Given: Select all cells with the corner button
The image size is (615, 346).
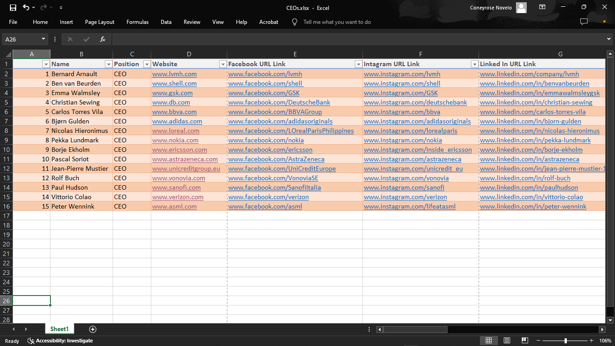Looking at the screenshot, I should pyautogui.click(x=6, y=54).
